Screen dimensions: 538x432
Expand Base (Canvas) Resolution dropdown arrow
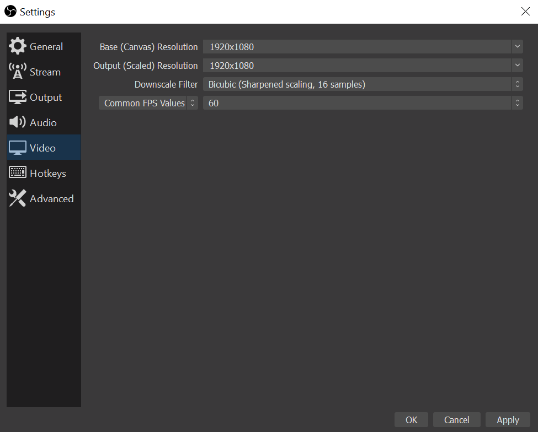pos(517,47)
